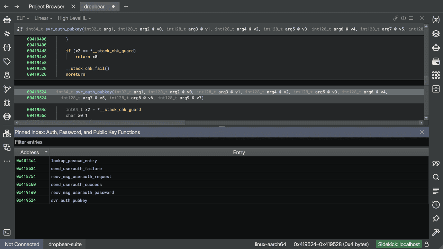
Task: Click the address range 0x419524–0x419528 in status bar
Action: (331, 244)
